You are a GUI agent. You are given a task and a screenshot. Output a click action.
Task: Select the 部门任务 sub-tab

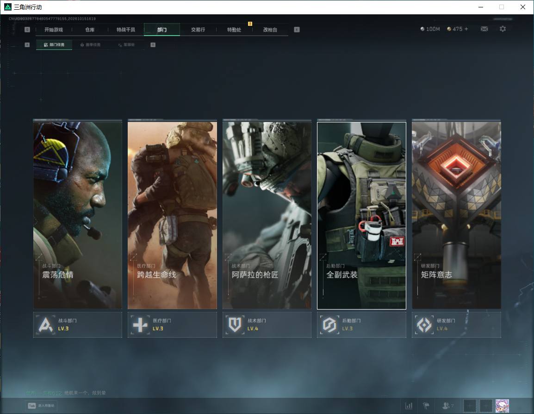point(54,44)
